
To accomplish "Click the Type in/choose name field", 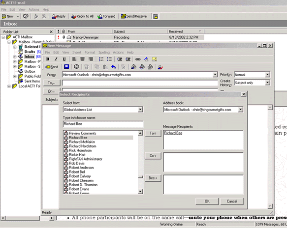I will [103, 124].
